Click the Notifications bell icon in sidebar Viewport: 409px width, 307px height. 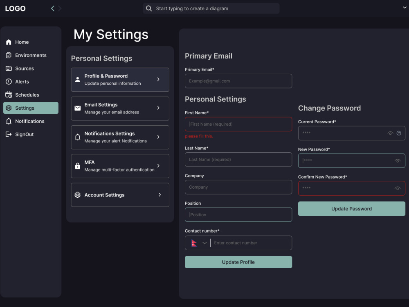click(9, 121)
